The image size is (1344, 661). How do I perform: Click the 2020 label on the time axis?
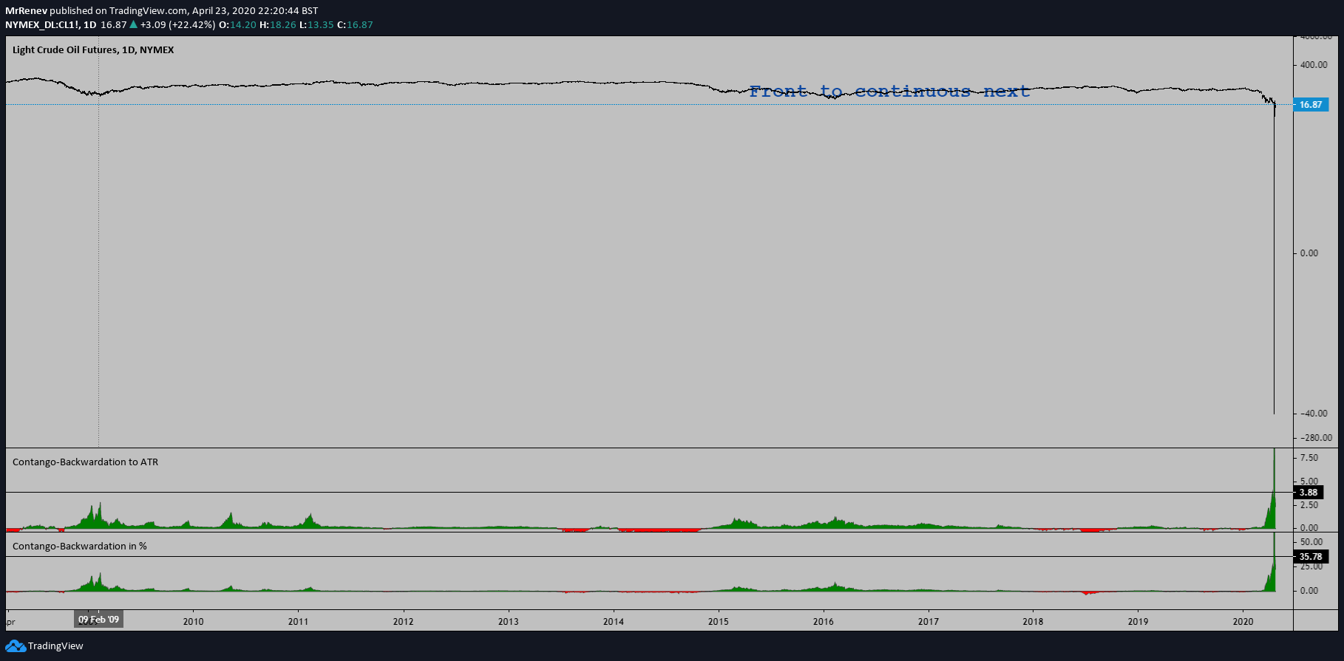coord(1243,622)
